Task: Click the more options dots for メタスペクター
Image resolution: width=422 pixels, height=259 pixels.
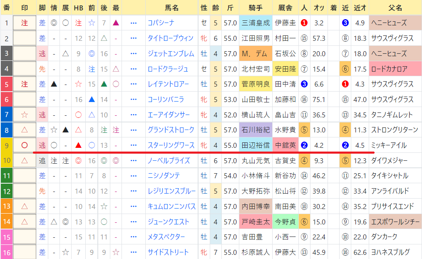Action: pyautogui.click(x=134, y=237)
